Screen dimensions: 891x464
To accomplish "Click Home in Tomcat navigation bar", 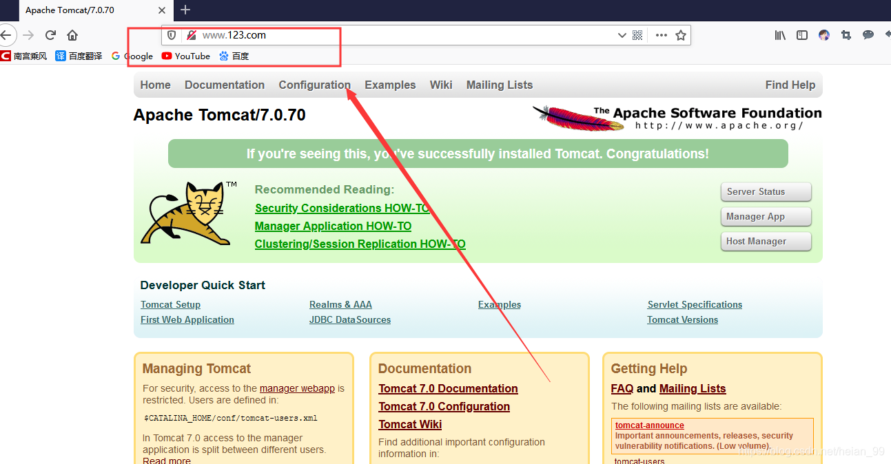I will (x=155, y=85).
